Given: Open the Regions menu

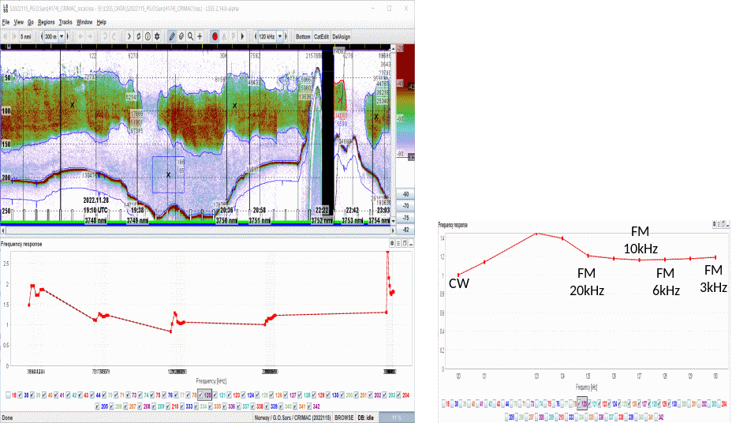Looking at the screenshot, I should pyautogui.click(x=46, y=22).
